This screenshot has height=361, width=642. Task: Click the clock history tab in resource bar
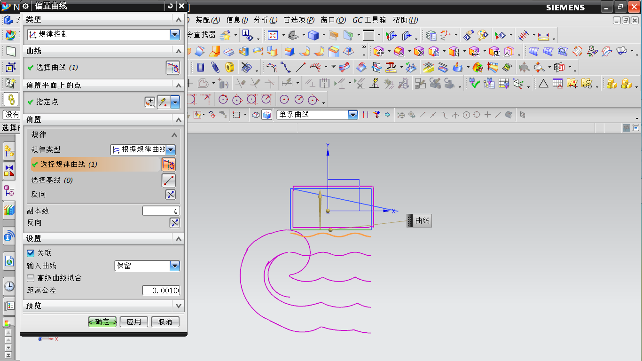(x=9, y=286)
